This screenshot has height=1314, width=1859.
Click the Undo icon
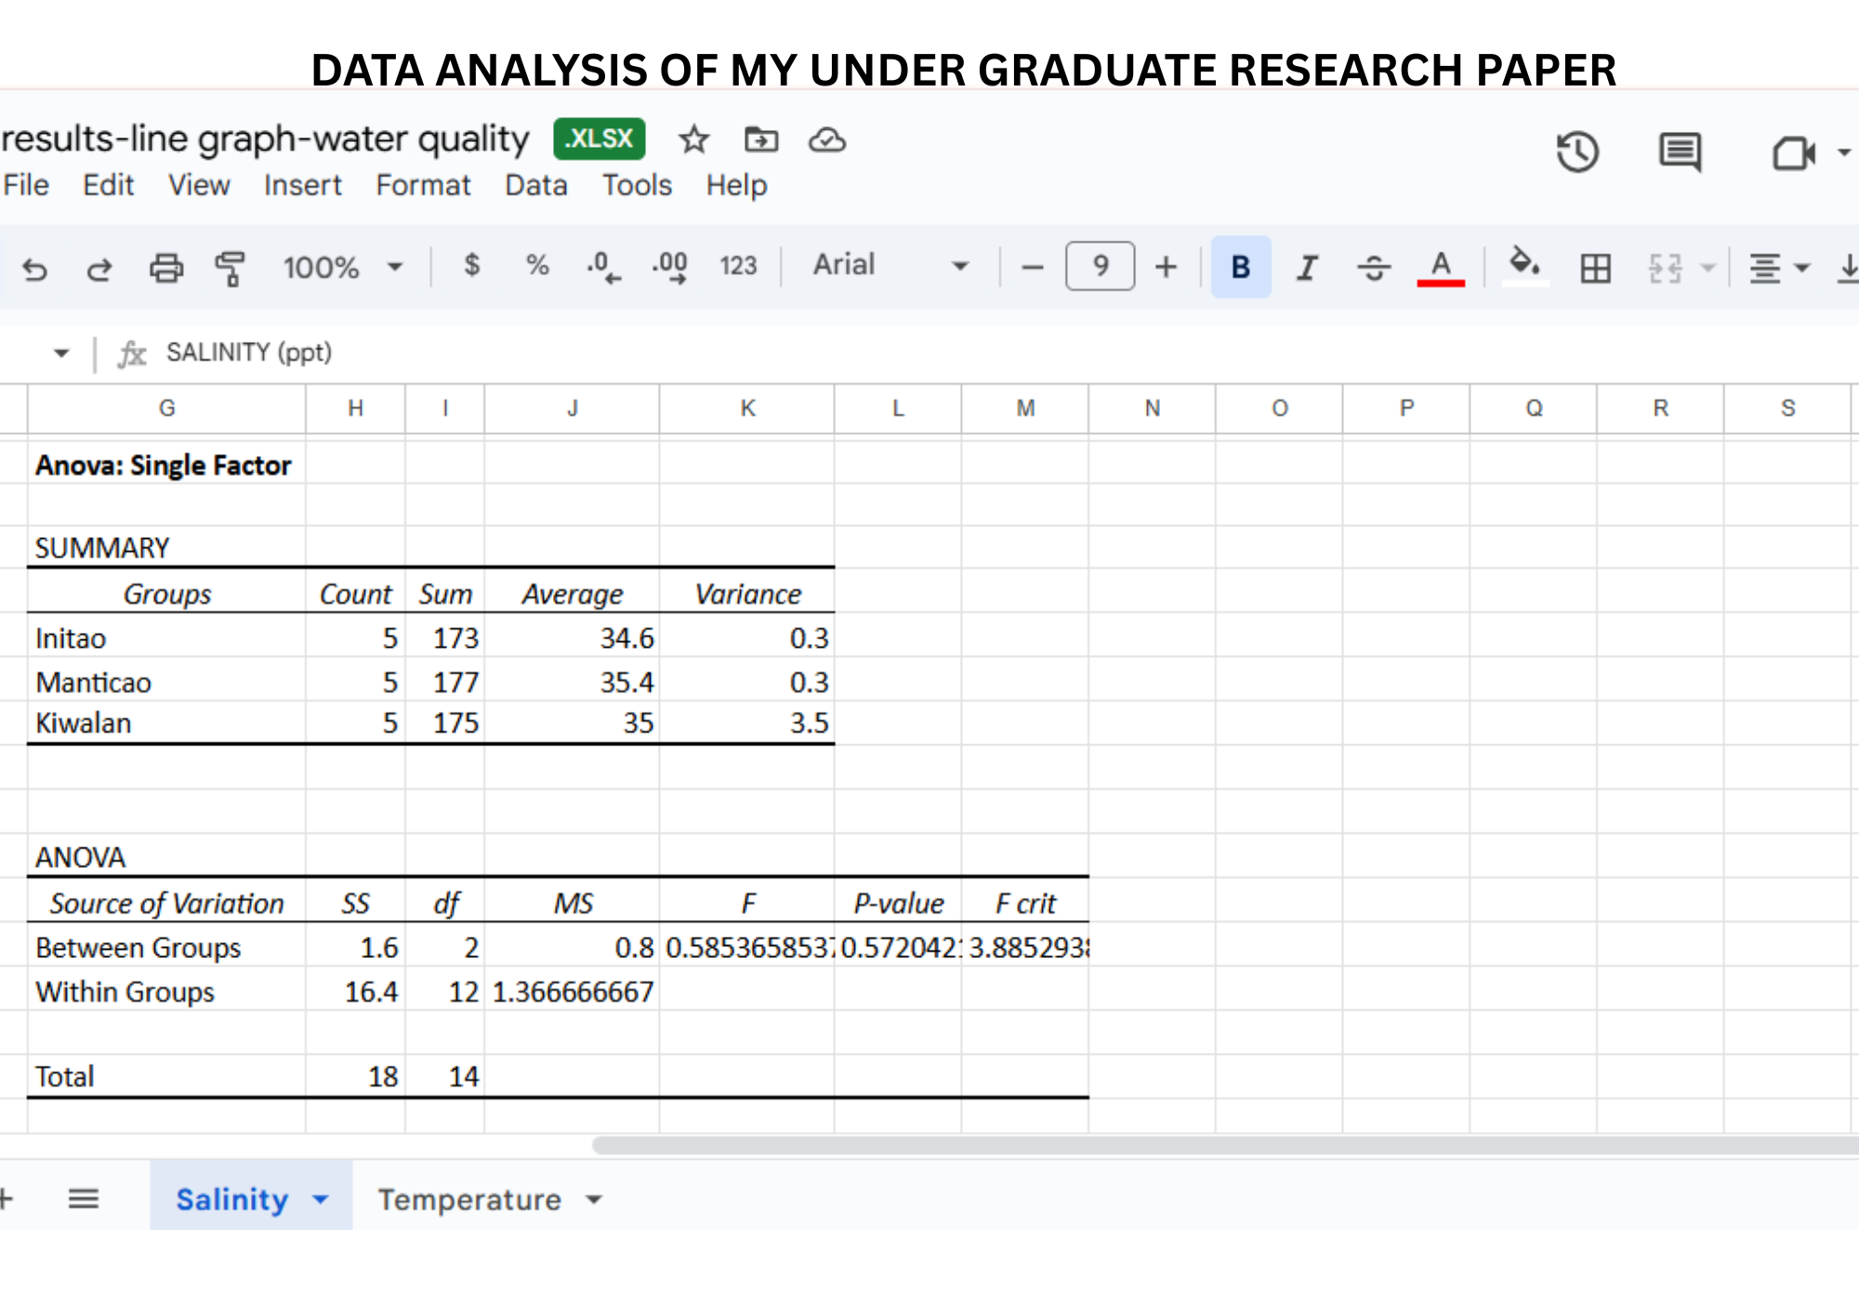point(34,269)
